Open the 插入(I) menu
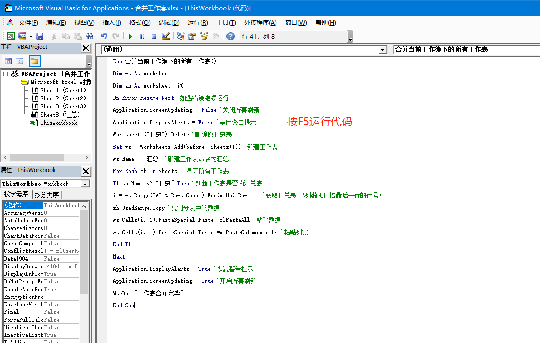 (x=111, y=23)
